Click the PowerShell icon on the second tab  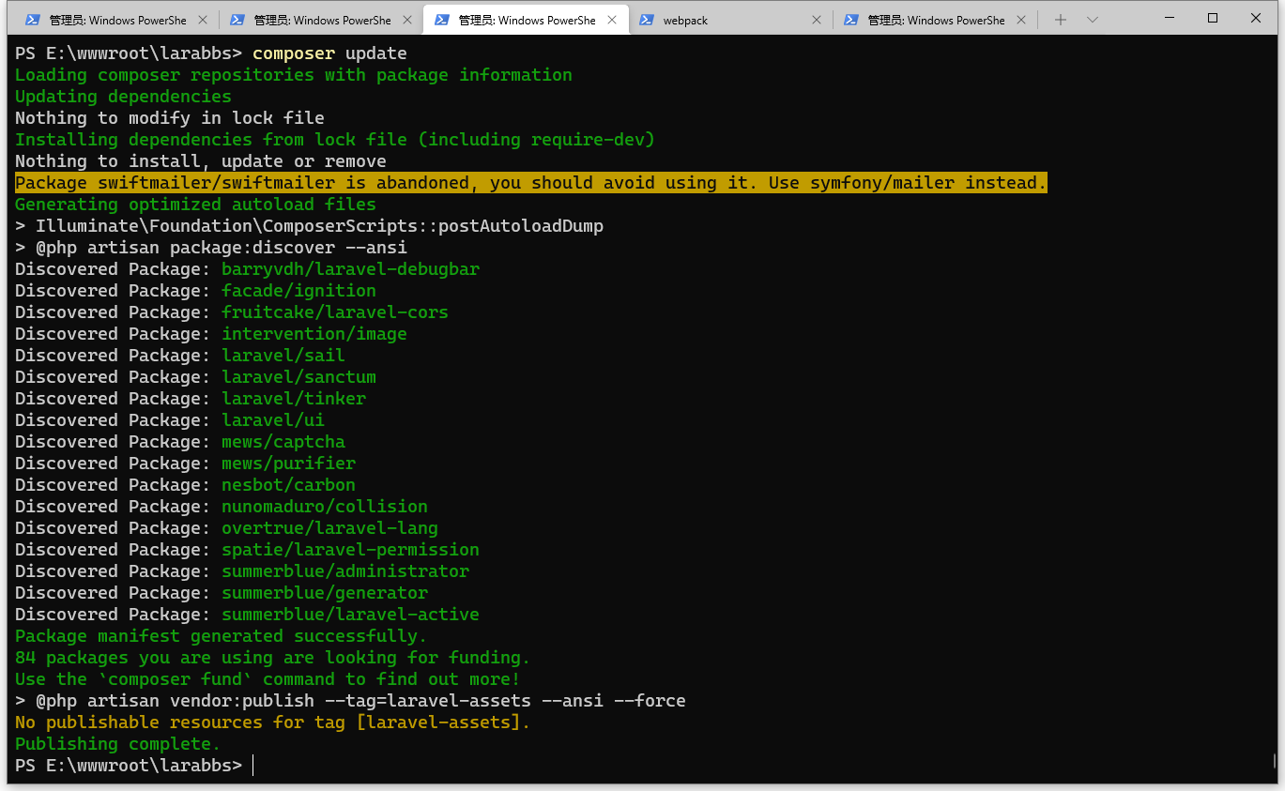237,20
